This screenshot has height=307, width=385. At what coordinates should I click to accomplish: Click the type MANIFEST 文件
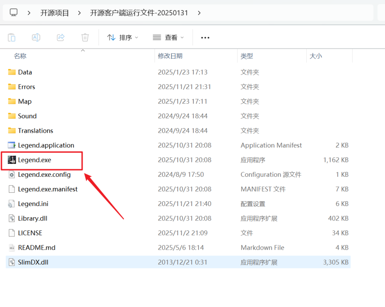263,189
